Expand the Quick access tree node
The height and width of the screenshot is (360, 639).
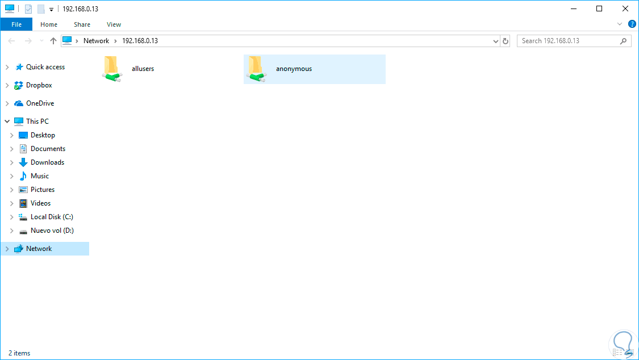point(7,67)
